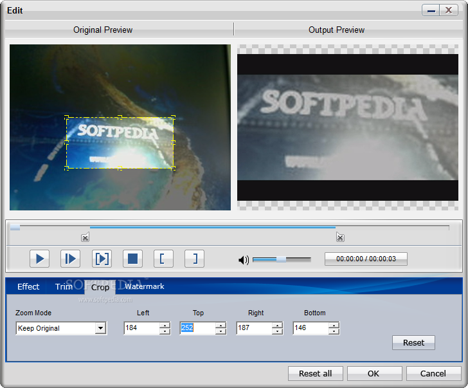Click the time display 00:00:00 / 00:00:03
Viewport: 468px width, 388px height.
click(x=366, y=259)
